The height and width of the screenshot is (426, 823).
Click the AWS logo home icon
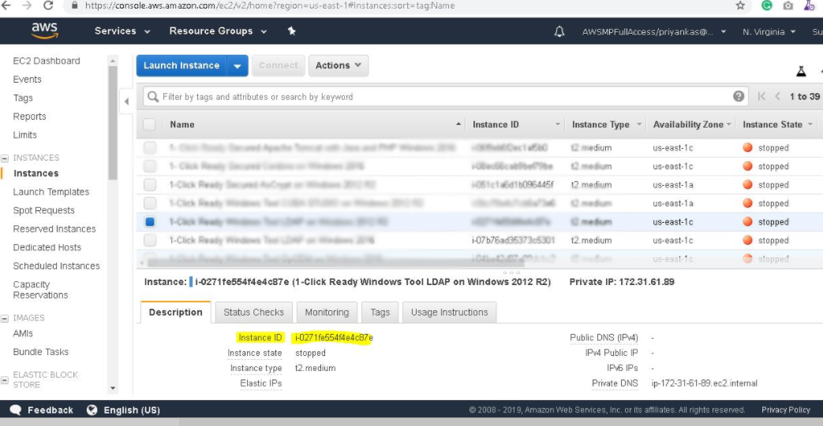[x=45, y=31]
